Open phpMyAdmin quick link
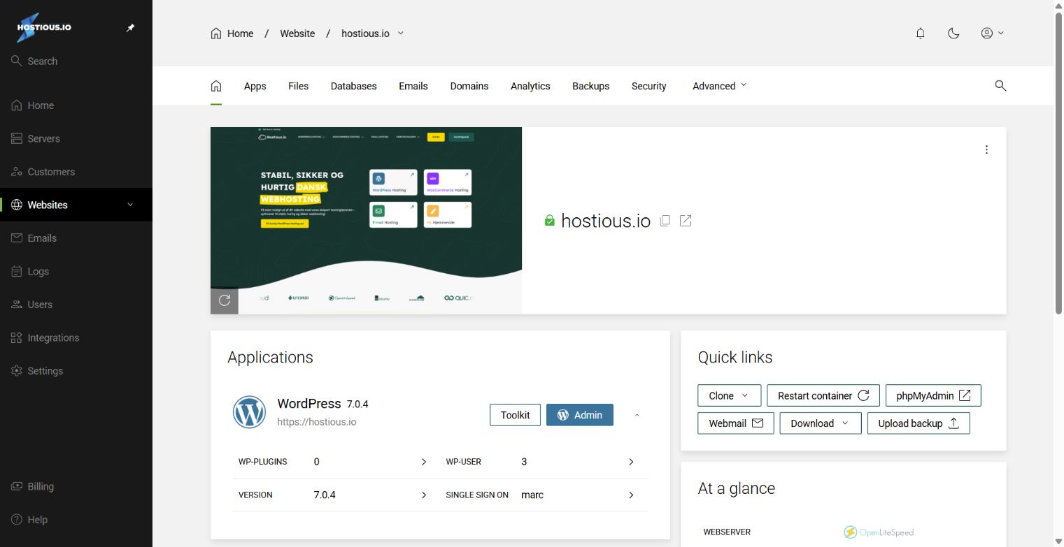This screenshot has height=547, width=1064. click(x=933, y=395)
